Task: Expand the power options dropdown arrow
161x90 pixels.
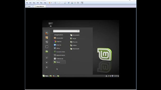Action: coord(52,3)
